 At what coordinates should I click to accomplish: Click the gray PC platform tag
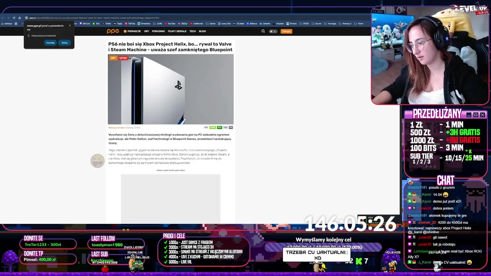pos(231,127)
